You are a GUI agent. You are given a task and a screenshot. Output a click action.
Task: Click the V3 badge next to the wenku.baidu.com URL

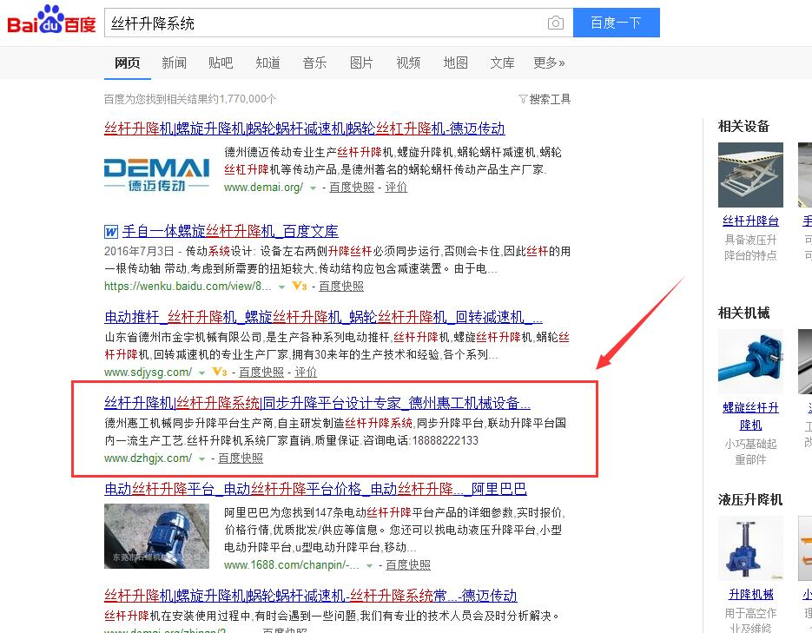299,286
